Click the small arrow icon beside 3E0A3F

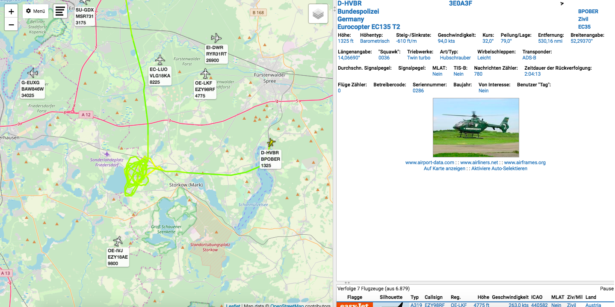[x=562, y=3]
